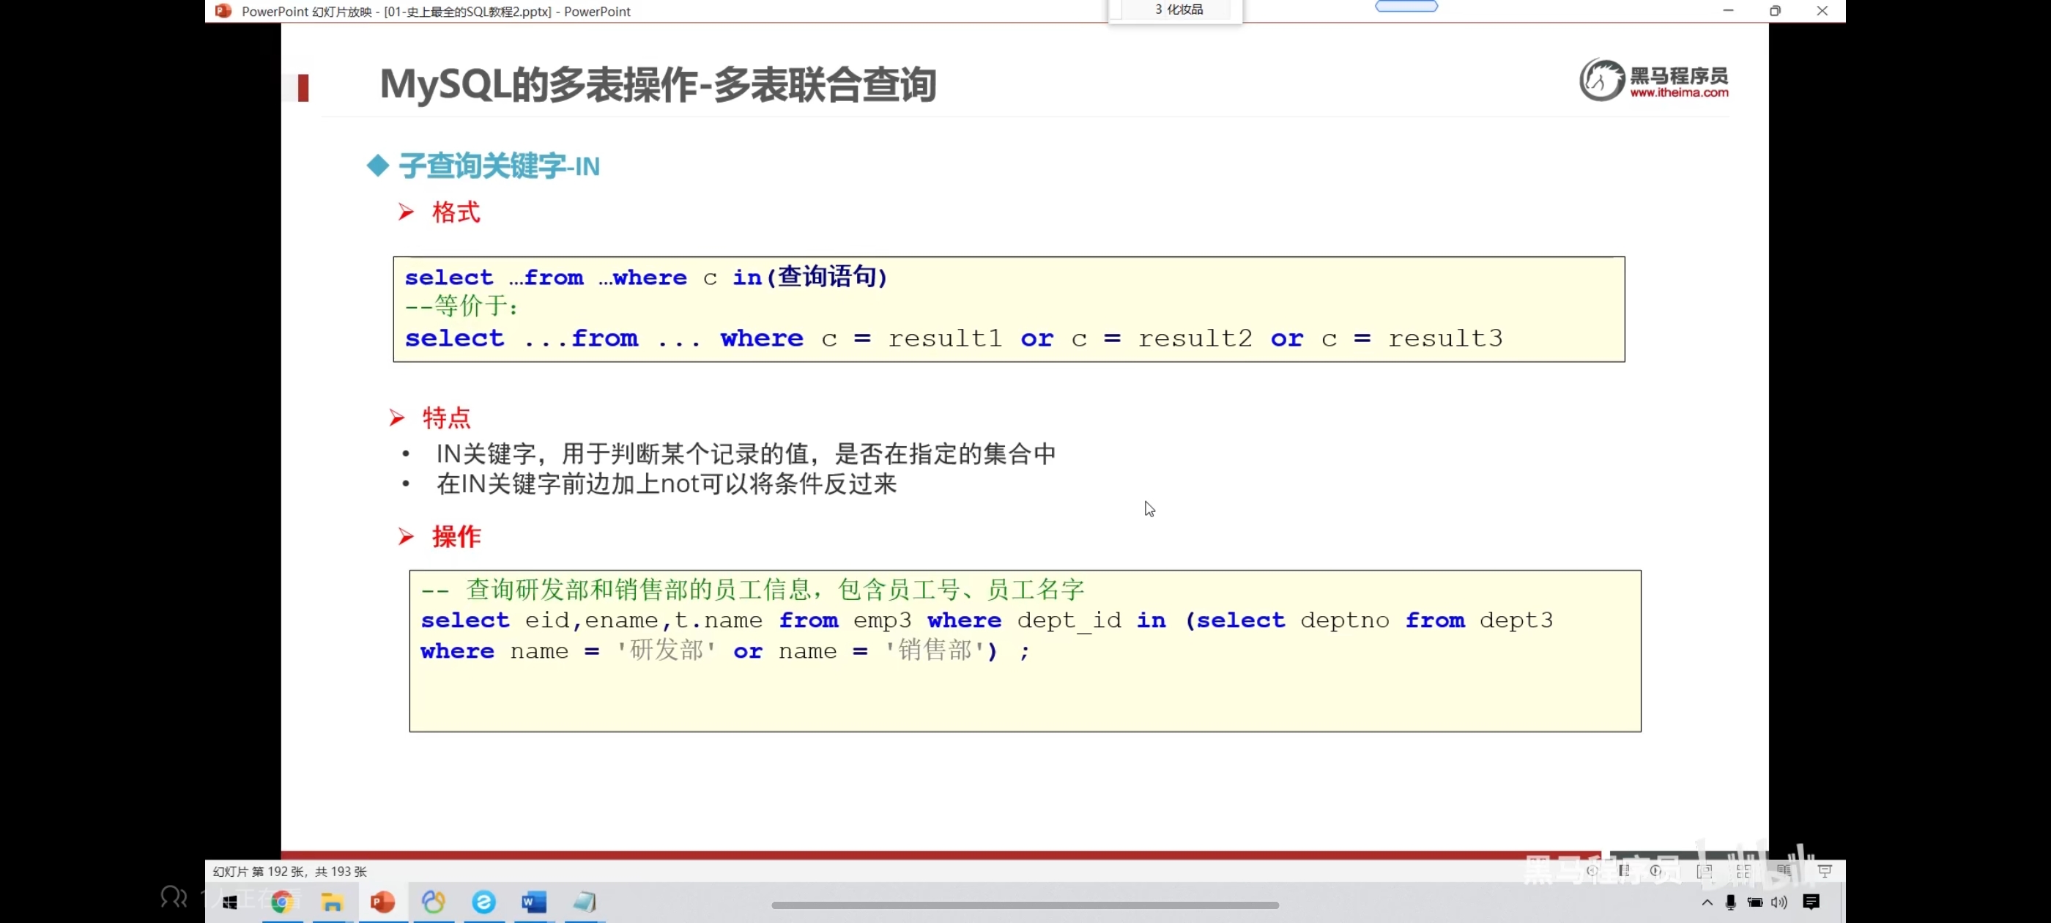The height and width of the screenshot is (923, 2051).
Task: Open File Explorer from taskbar
Action: [x=332, y=902]
